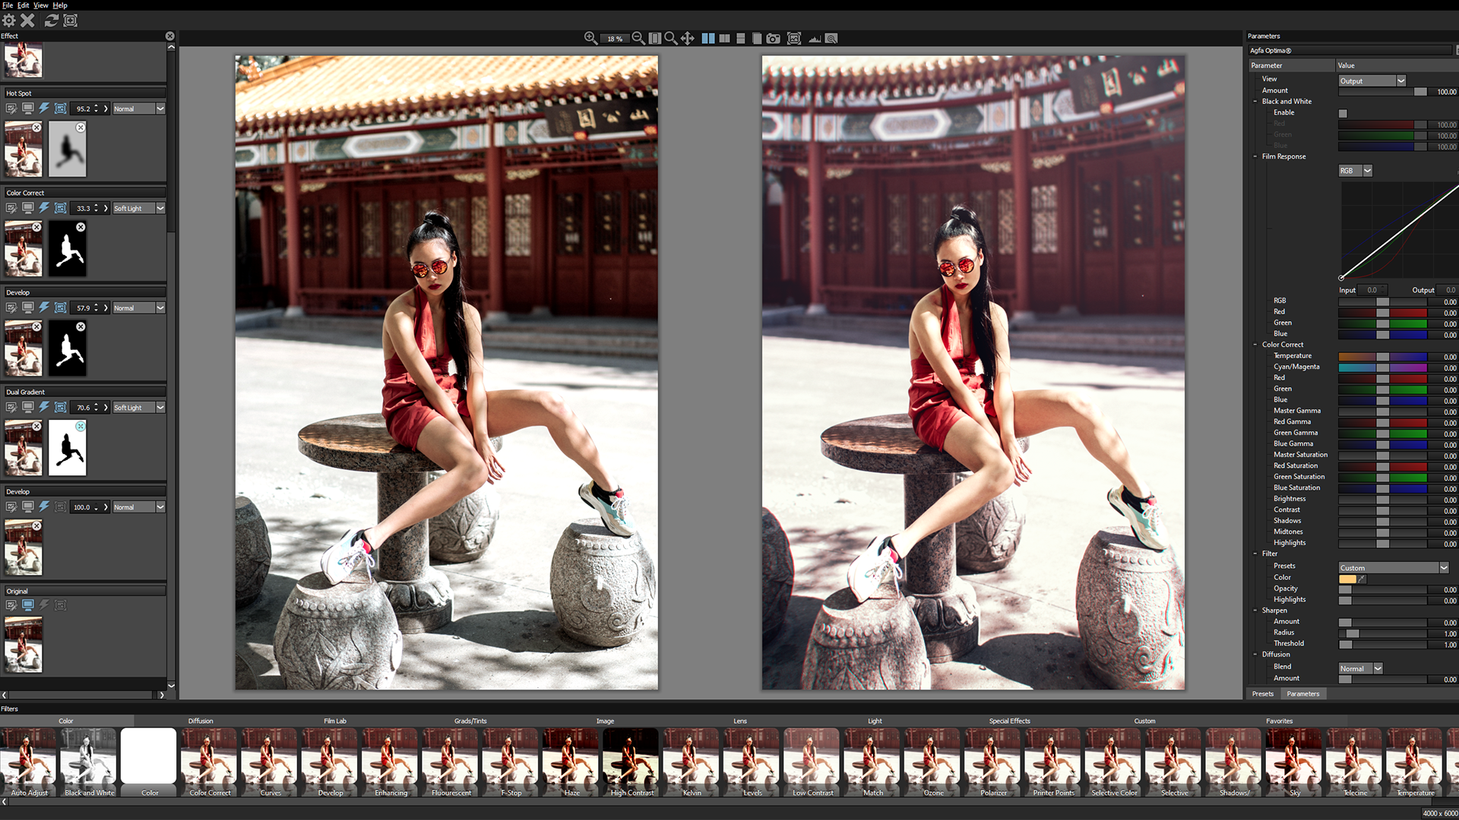The height and width of the screenshot is (820, 1459).
Task: Click the zoom percentage field
Action: [x=615, y=39]
